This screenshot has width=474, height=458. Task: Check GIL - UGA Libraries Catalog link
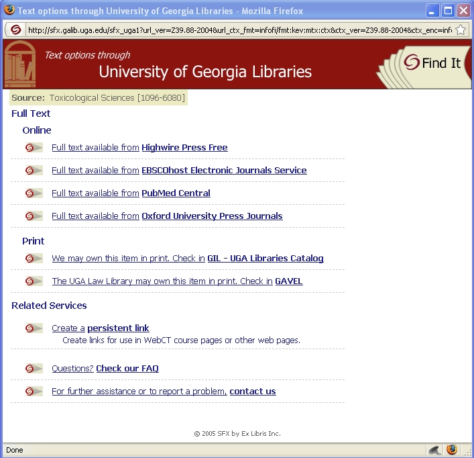click(188, 258)
